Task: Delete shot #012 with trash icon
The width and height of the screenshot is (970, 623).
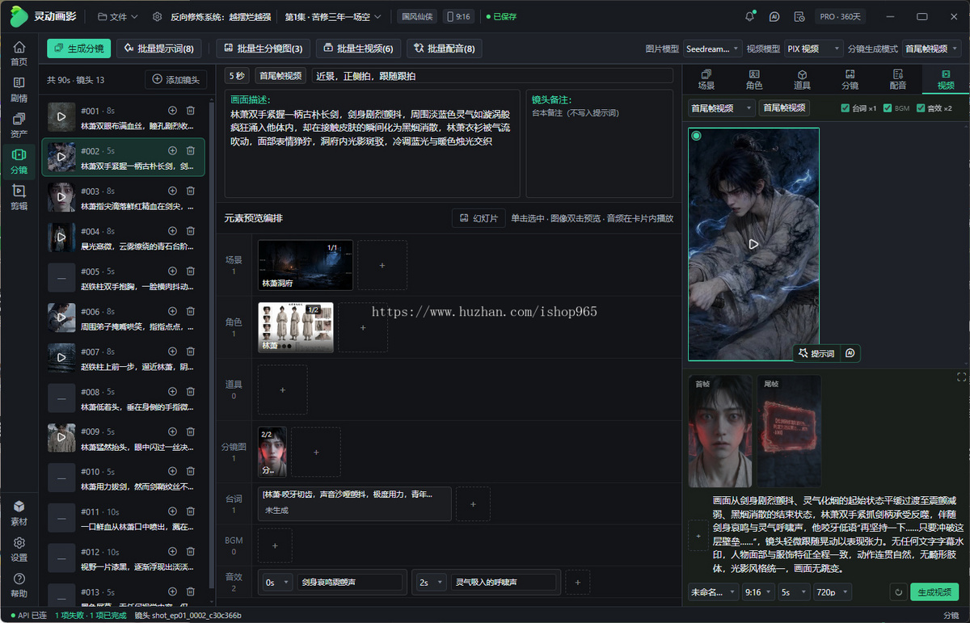Action: (x=191, y=552)
